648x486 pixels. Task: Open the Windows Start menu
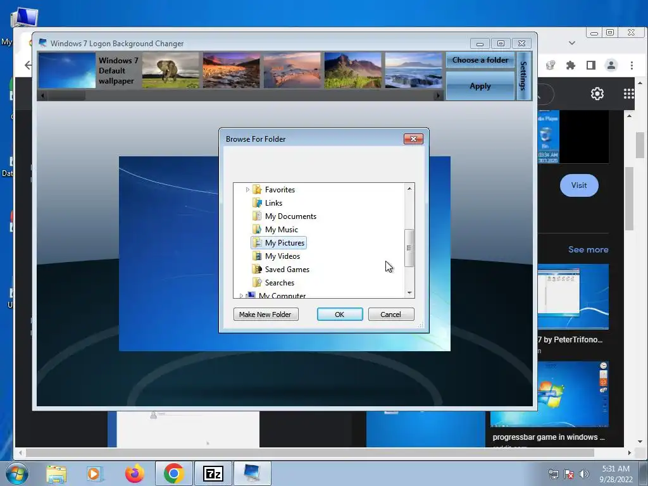[x=17, y=473]
